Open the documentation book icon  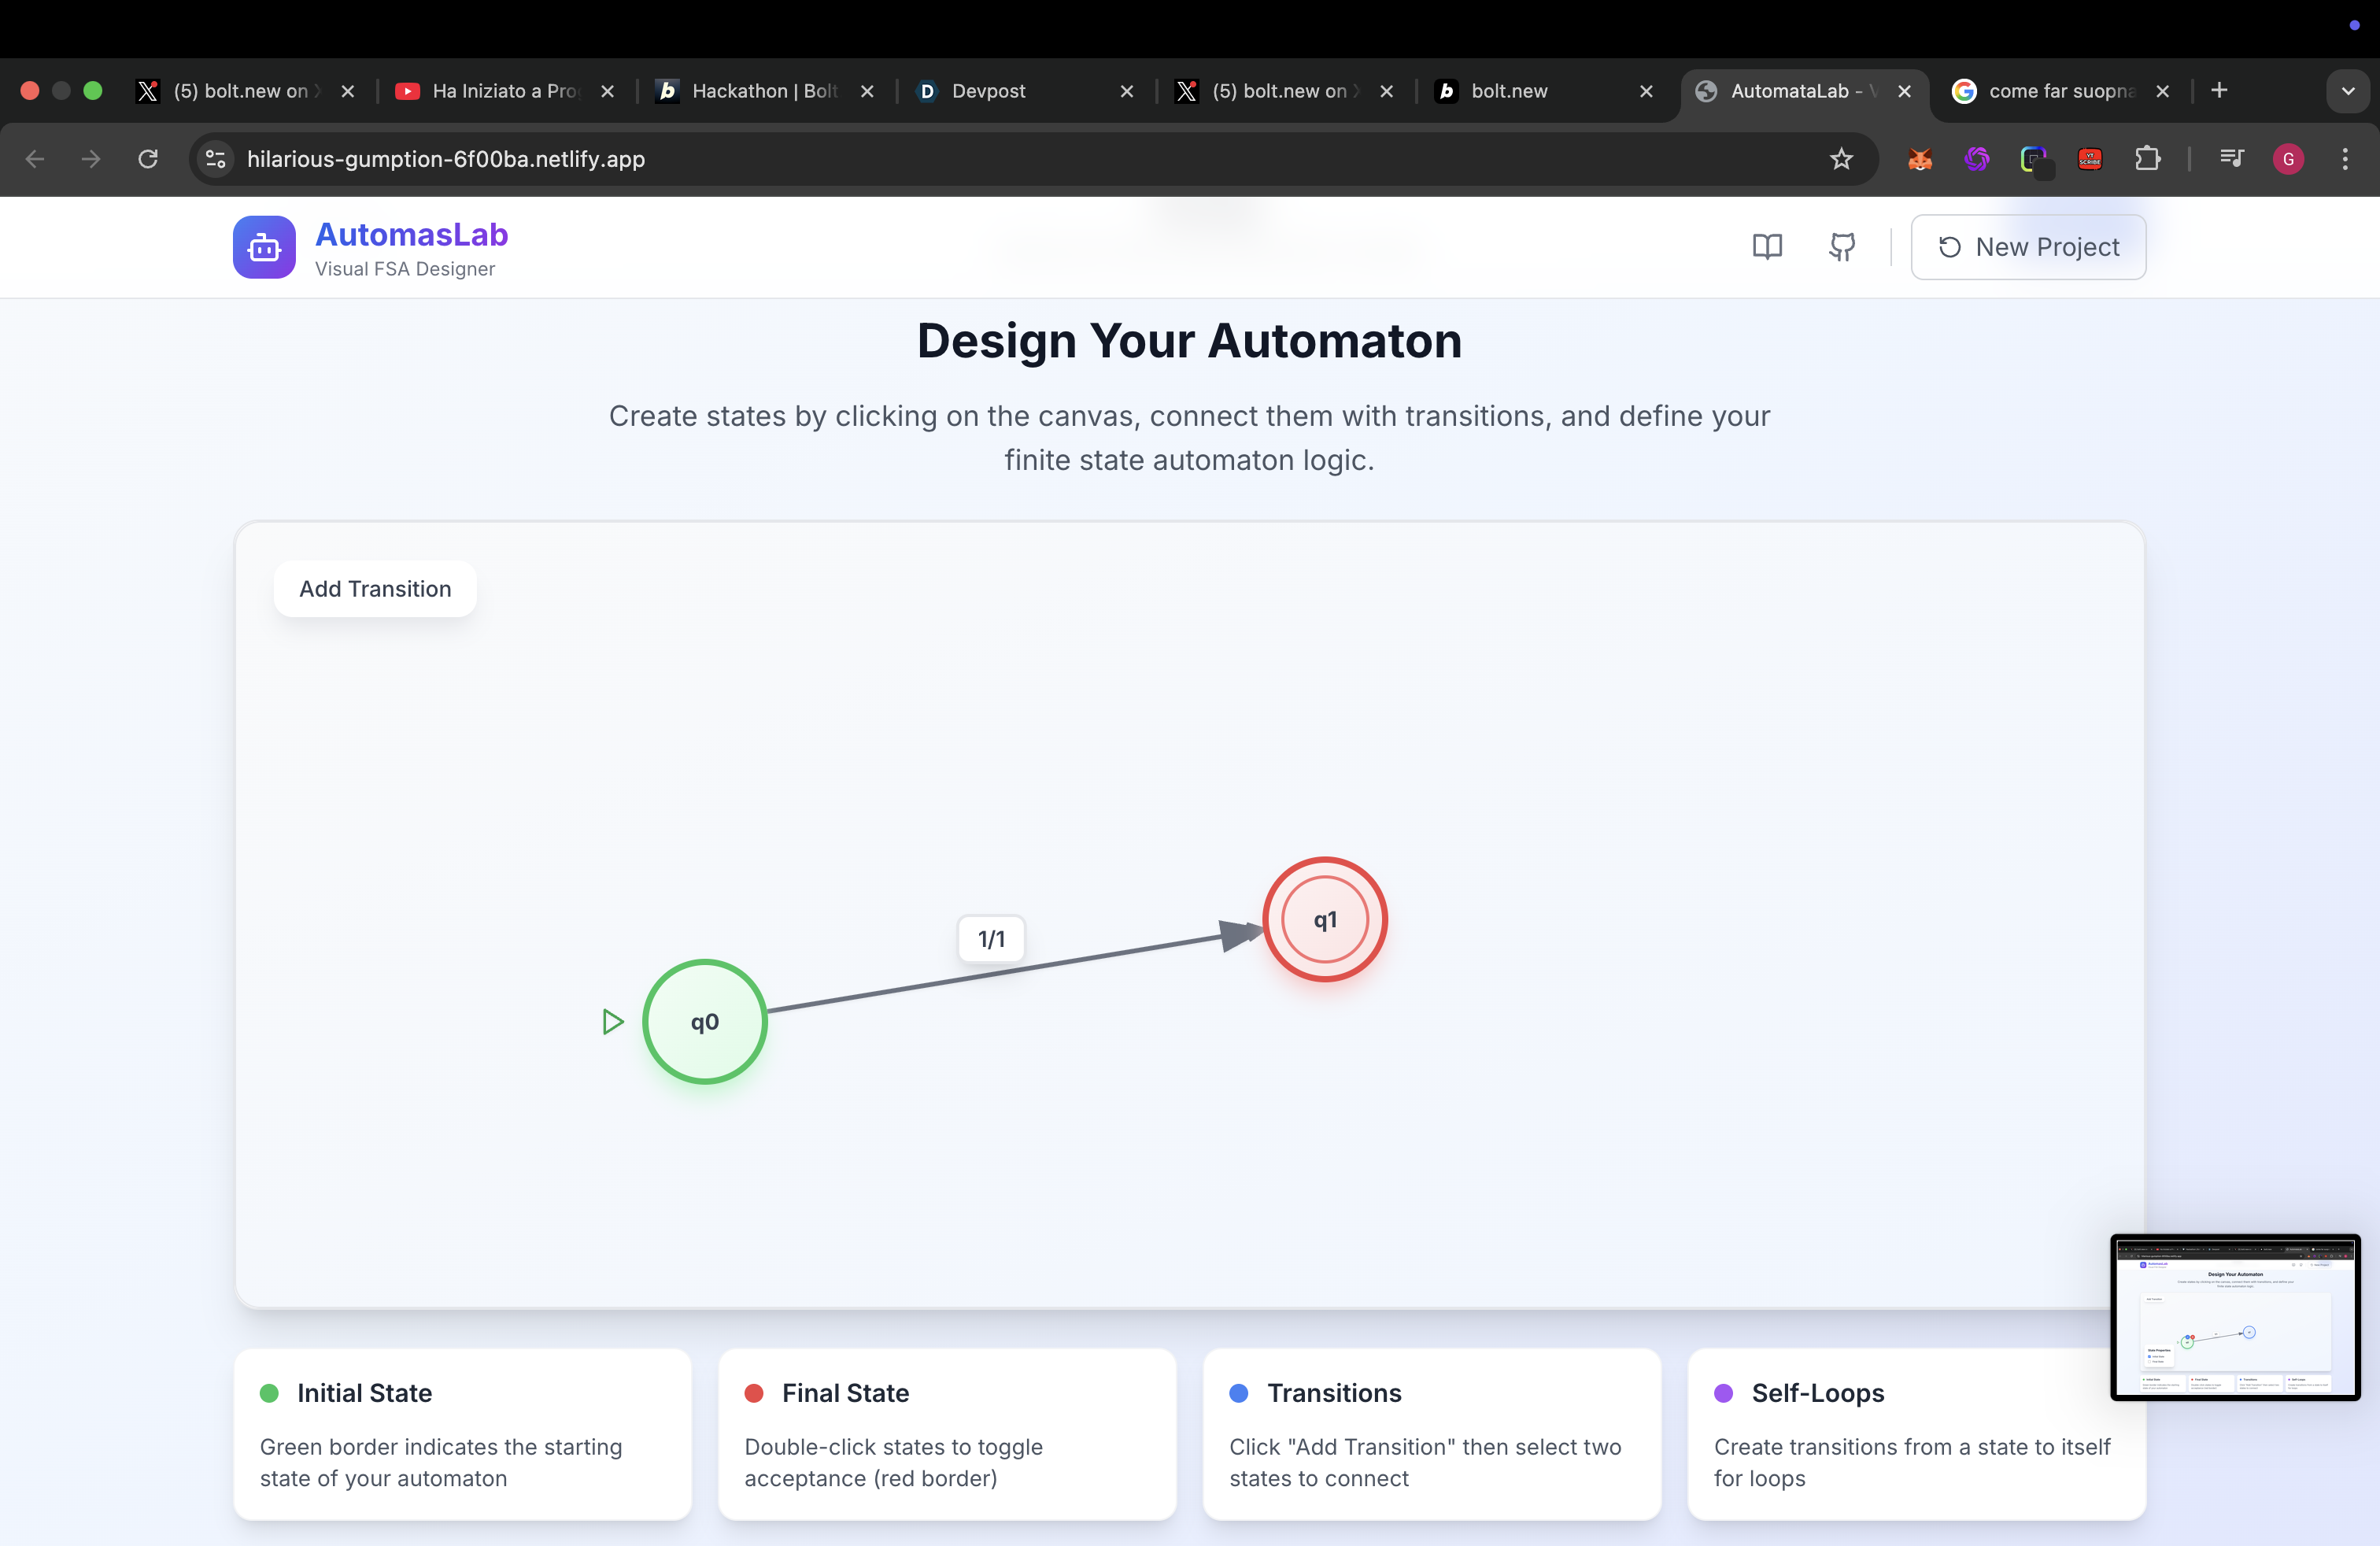pyautogui.click(x=1768, y=247)
